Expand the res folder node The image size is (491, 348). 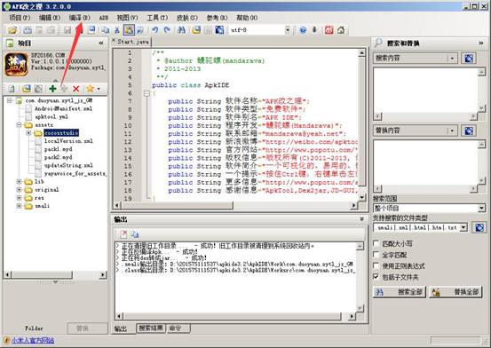point(20,198)
